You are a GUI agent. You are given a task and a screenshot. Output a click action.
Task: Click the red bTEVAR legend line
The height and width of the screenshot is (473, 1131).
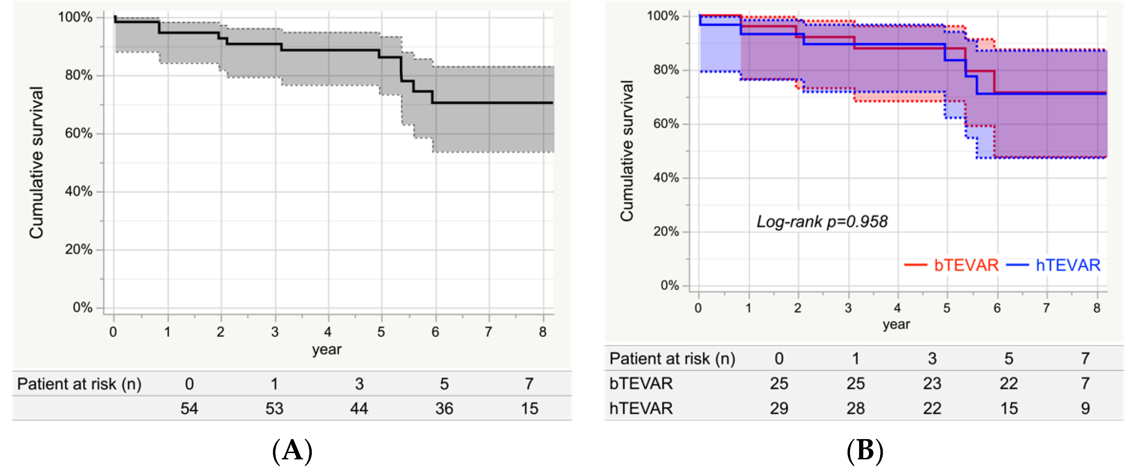(915, 265)
